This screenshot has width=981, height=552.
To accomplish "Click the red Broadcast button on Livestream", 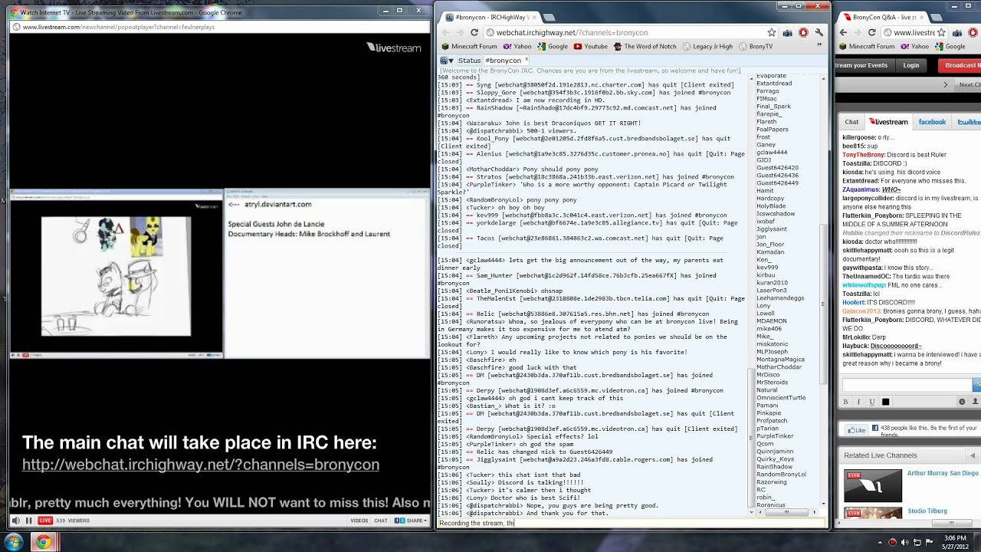I will pos(960,65).
